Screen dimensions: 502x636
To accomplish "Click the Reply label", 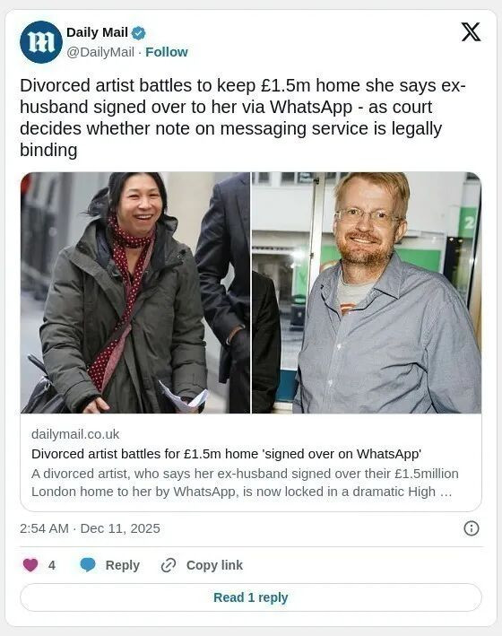I will [x=123, y=565].
